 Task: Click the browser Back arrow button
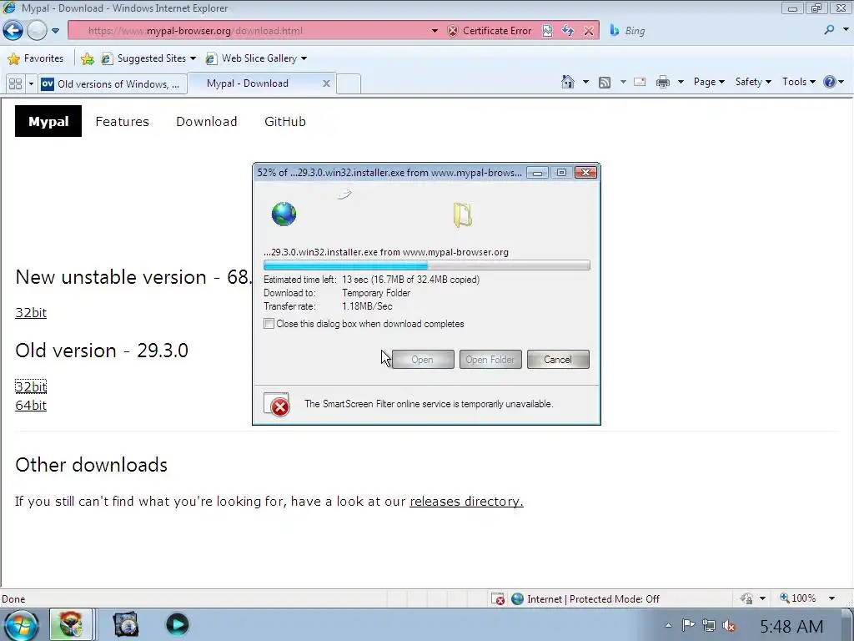click(13, 31)
